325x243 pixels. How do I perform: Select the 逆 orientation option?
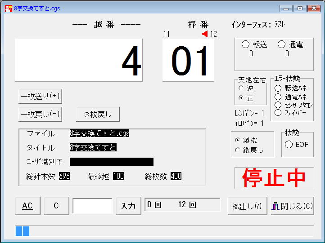(241, 88)
